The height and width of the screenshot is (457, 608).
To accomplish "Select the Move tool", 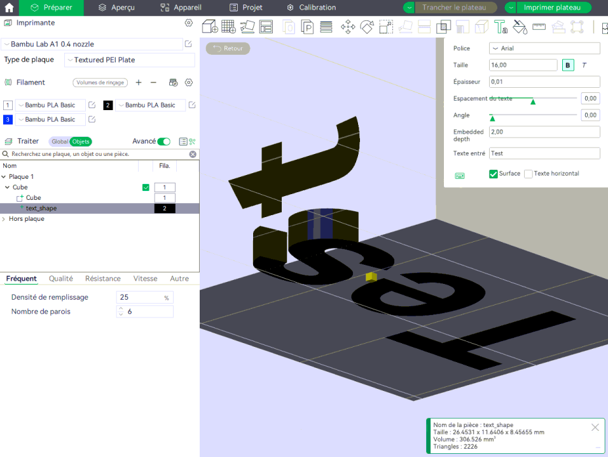I will click(348, 27).
